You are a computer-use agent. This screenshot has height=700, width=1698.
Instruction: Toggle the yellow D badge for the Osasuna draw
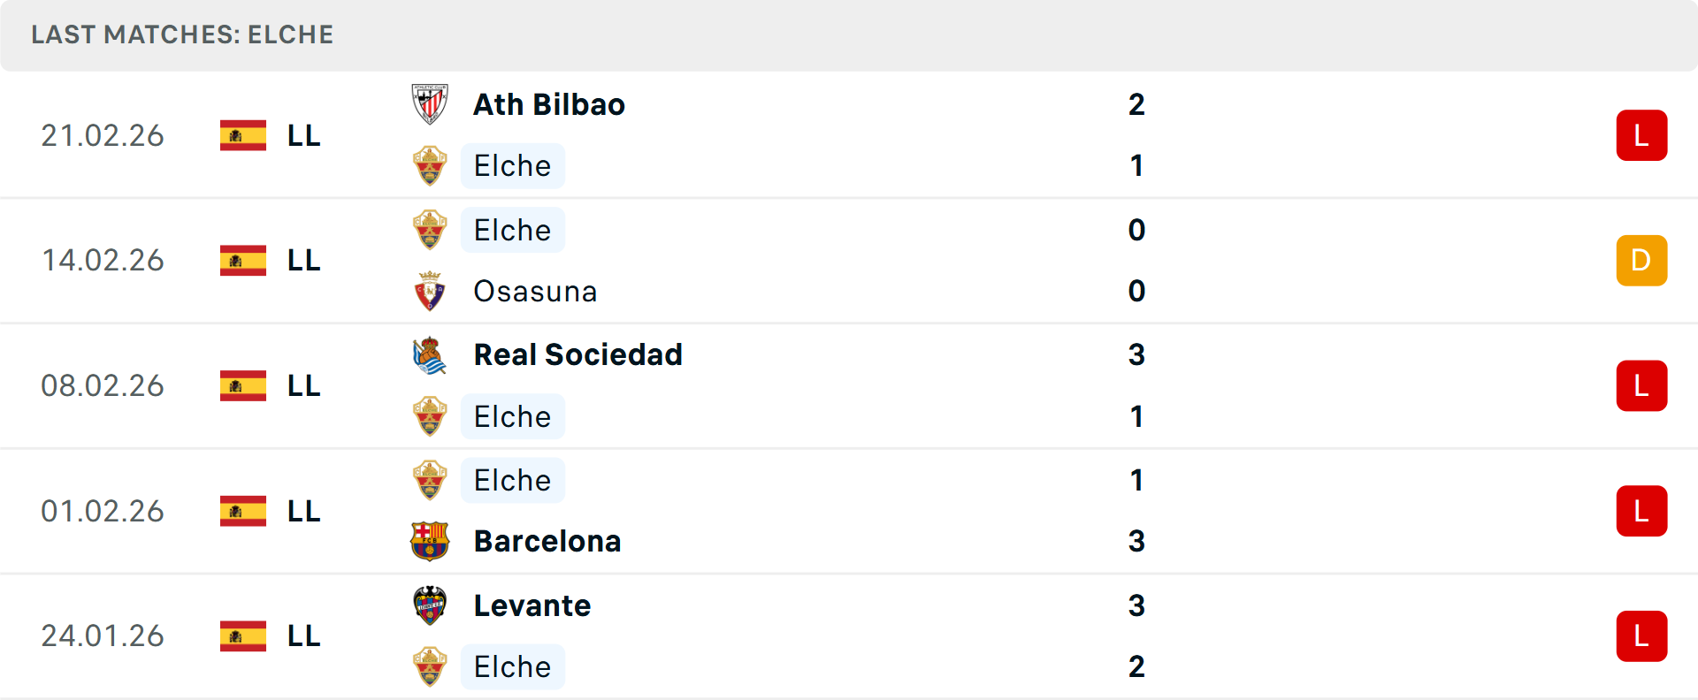[1642, 260]
